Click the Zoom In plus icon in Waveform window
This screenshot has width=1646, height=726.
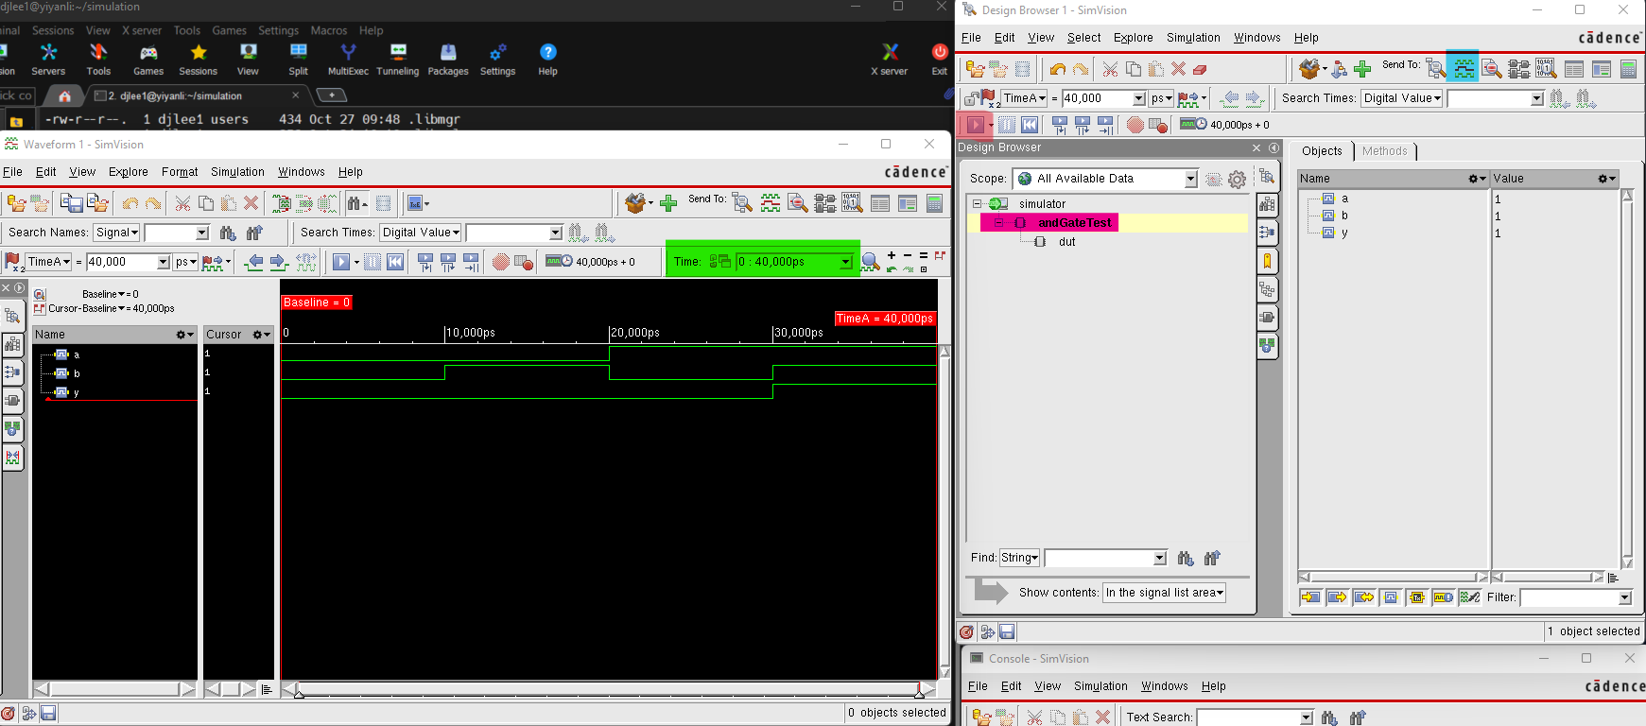click(892, 255)
